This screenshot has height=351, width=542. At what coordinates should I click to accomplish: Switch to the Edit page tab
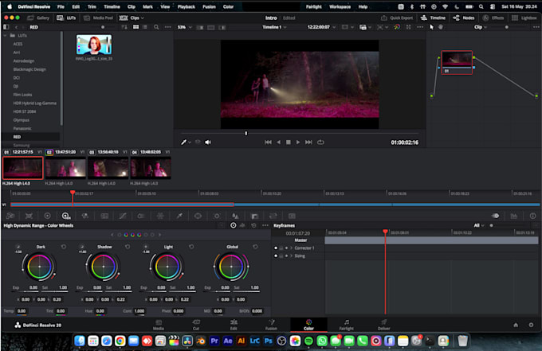point(234,325)
